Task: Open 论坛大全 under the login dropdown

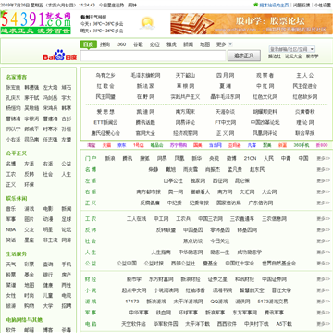Action: point(293,56)
